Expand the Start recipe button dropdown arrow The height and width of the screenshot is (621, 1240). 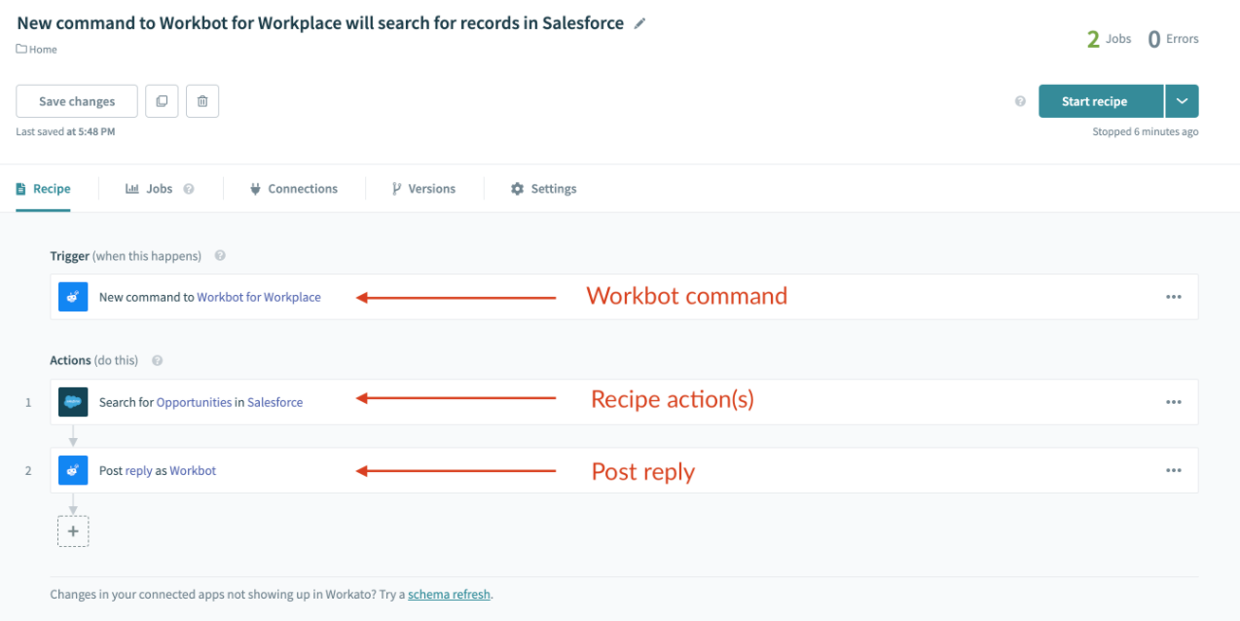pyautogui.click(x=1182, y=100)
